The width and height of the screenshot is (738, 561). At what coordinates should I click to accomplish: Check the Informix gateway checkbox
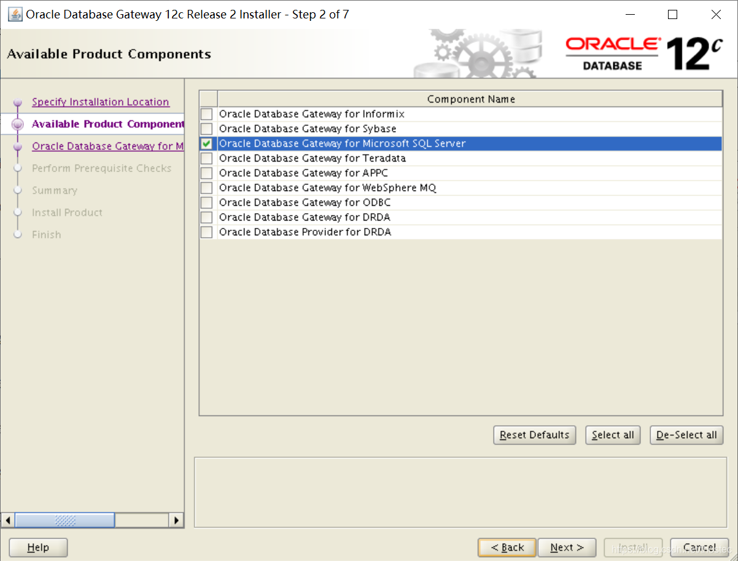207,114
